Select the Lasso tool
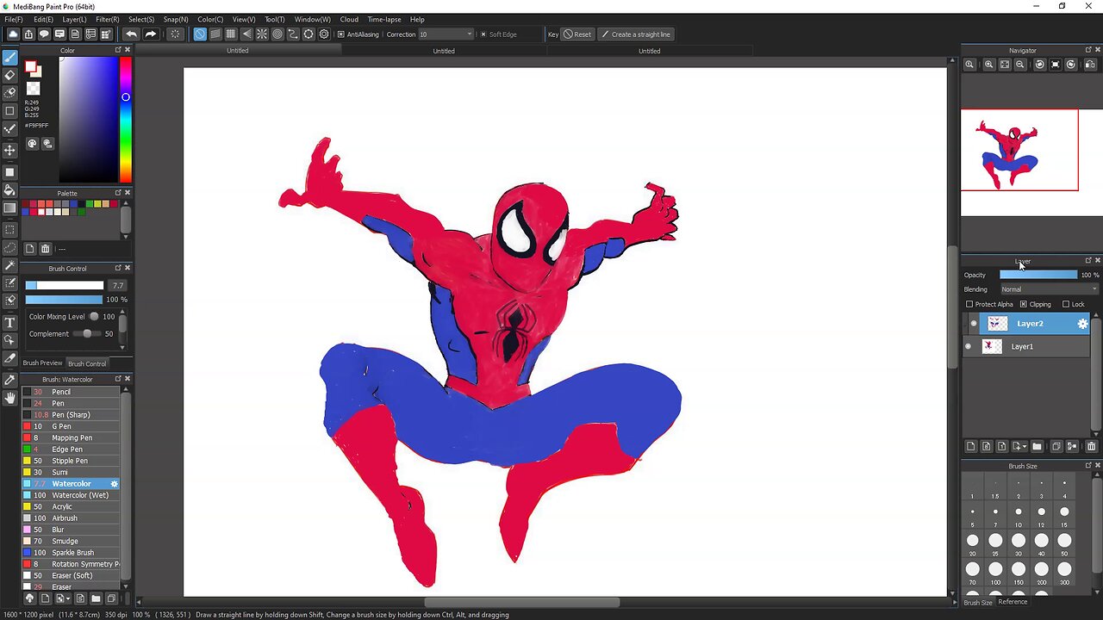The width and height of the screenshot is (1103, 620). (x=9, y=248)
